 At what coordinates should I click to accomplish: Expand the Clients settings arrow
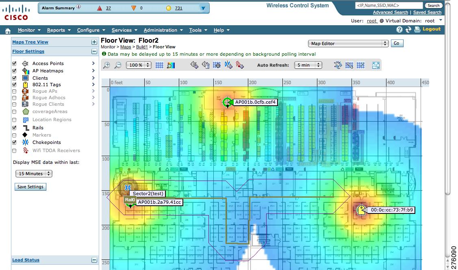pos(93,78)
